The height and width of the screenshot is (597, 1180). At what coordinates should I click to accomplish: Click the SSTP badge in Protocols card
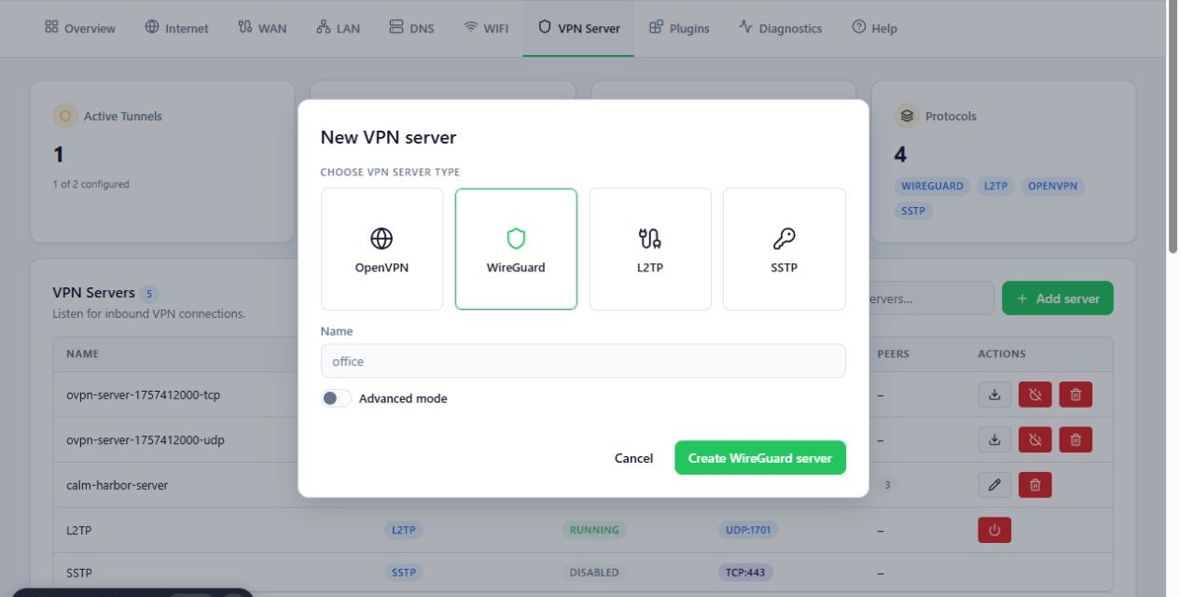(x=913, y=211)
